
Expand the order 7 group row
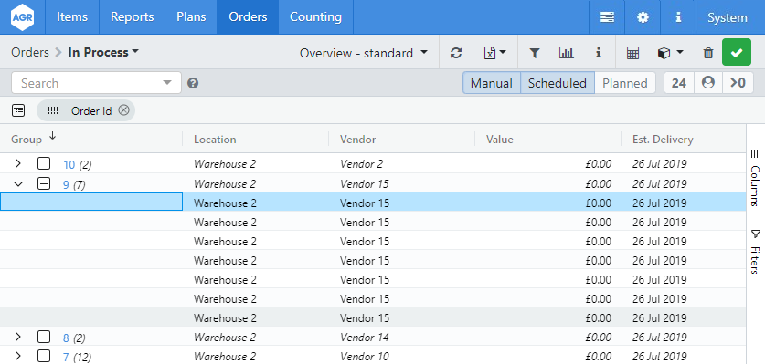(18, 356)
